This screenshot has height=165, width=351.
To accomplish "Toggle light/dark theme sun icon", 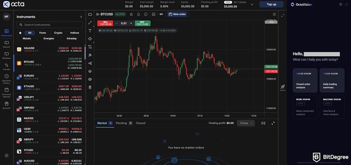I will point(6,155).
